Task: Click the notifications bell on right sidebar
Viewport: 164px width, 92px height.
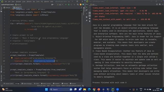Action: (84, 8)
